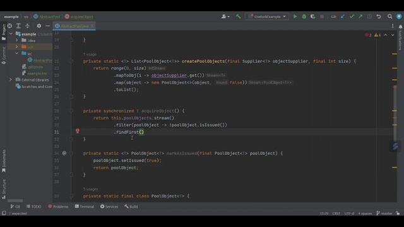Open the Git tool window
This screenshot has width=404, height=227.
click(x=15, y=206)
